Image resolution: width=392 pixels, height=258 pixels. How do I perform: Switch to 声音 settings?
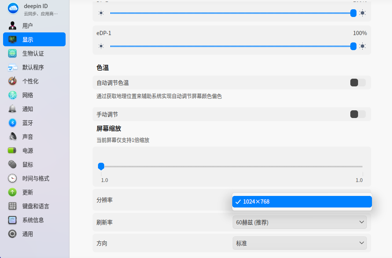click(34, 137)
